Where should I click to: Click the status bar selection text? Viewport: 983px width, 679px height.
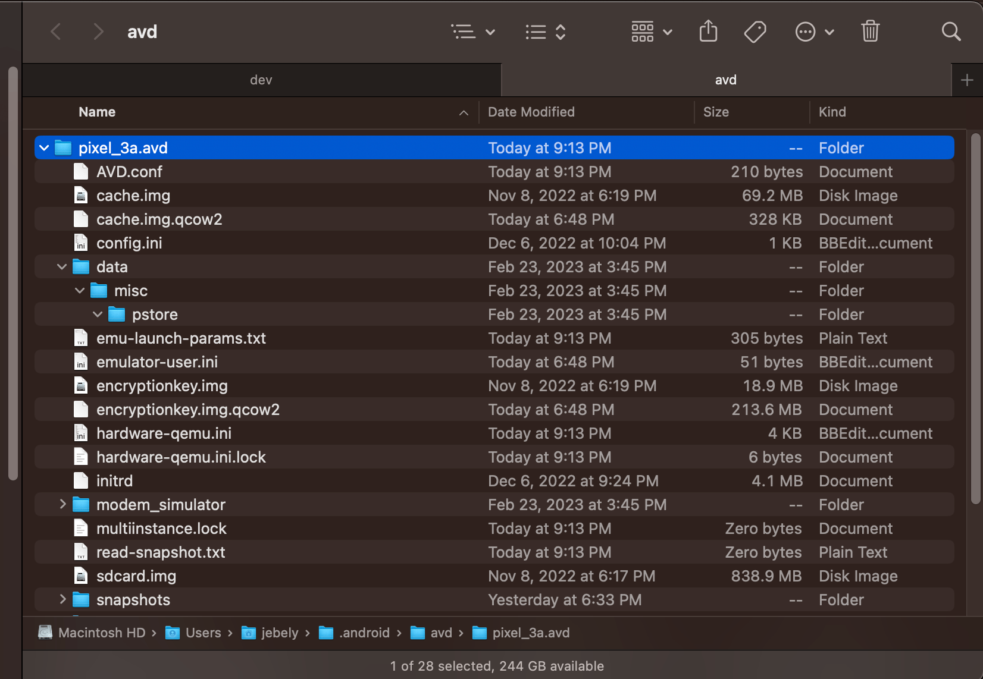(497, 666)
